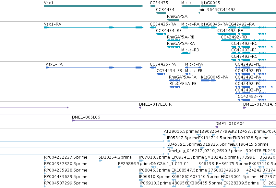This screenshot has width=276, height=188.
Task: Select BAC clone DME1-005L06
Action: click(174, 120)
